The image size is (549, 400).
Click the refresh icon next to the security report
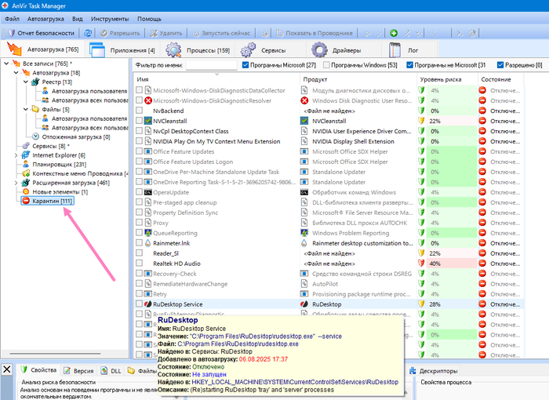tap(88, 33)
